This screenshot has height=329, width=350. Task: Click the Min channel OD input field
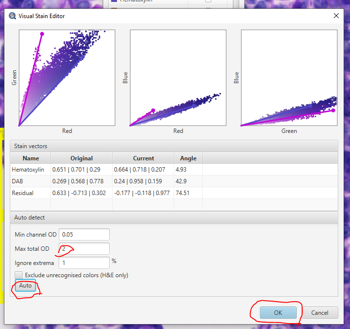84,235
